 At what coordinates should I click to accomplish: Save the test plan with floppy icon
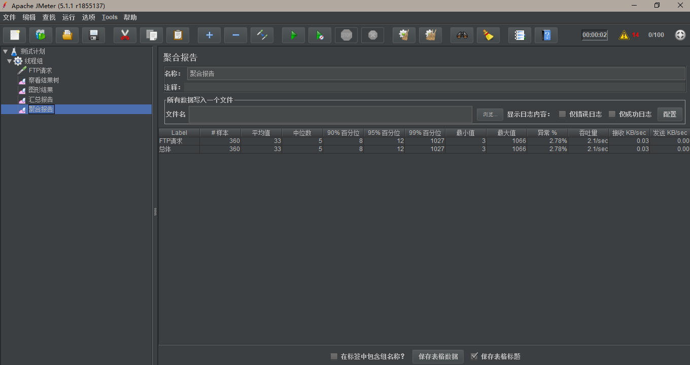tap(93, 35)
